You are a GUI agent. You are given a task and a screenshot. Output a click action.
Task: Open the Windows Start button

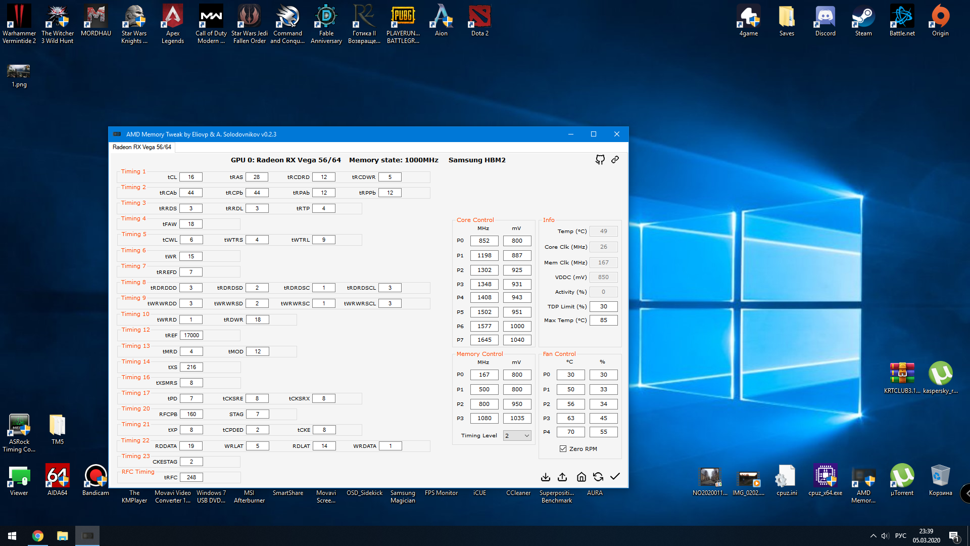(x=12, y=535)
